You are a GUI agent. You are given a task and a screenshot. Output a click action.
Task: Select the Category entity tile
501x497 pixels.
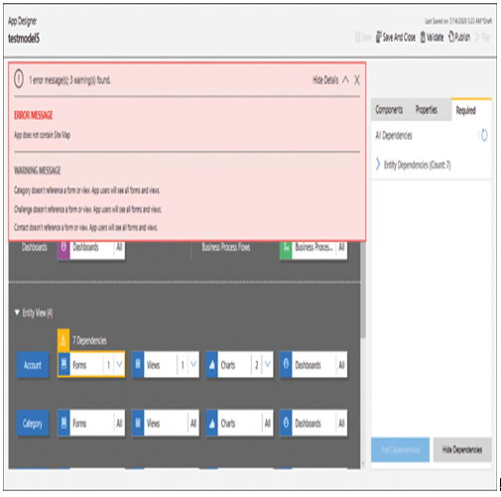pyautogui.click(x=33, y=424)
